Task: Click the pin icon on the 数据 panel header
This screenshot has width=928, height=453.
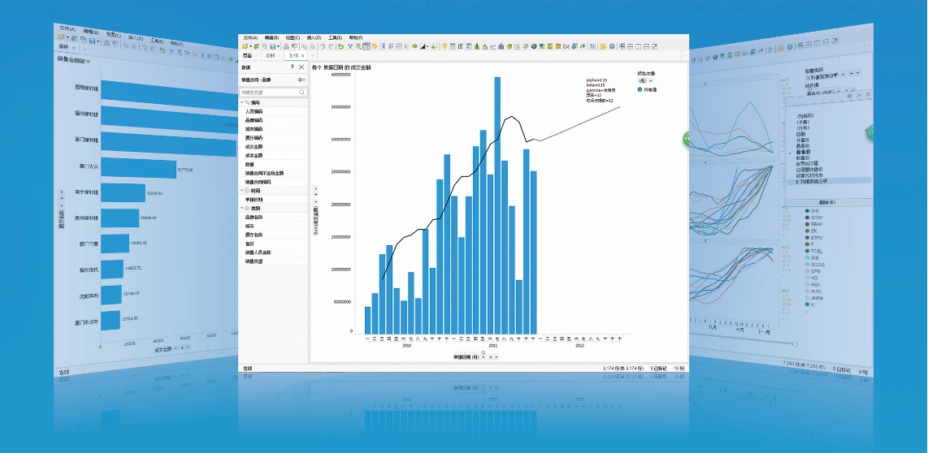Action: pos(293,67)
